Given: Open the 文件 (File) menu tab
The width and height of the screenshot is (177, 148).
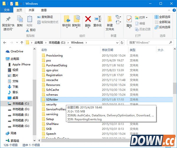Looking at the screenshot, I should 7,10.
